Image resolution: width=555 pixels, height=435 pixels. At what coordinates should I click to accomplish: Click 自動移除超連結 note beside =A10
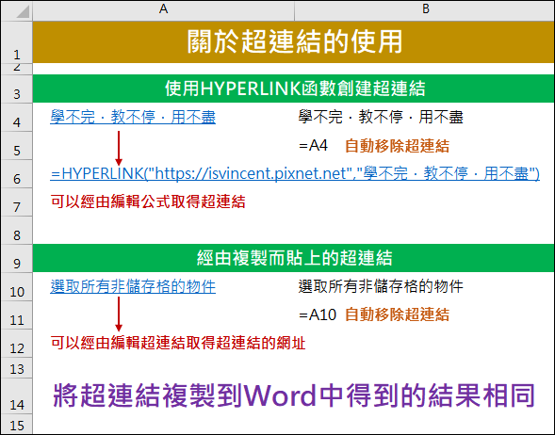click(397, 314)
